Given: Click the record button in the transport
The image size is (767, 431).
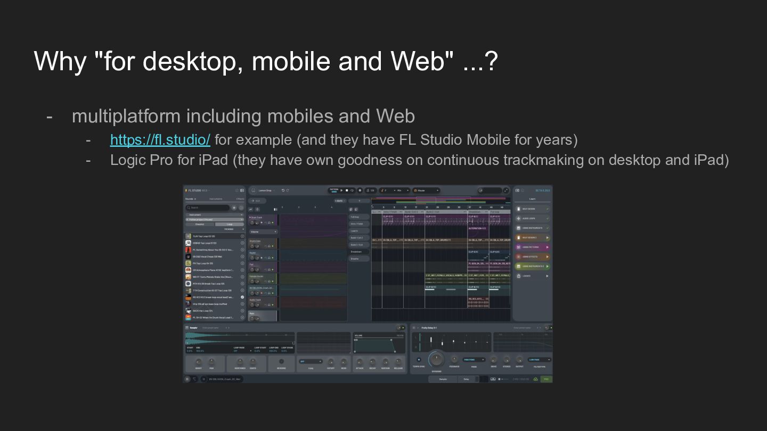Looking at the screenshot, I should [360, 190].
